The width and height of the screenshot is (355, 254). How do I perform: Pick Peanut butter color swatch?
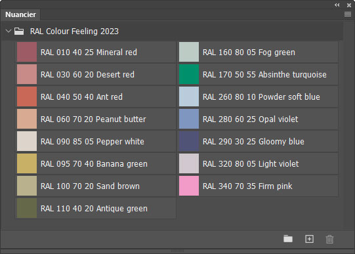tap(27, 119)
